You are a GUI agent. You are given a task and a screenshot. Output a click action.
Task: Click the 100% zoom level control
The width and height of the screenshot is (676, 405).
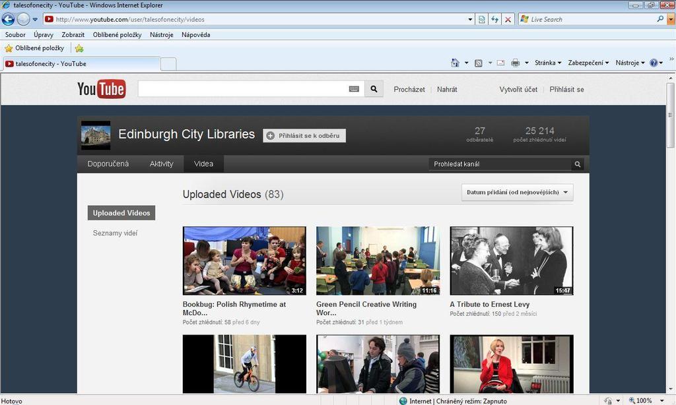tap(646, 400)
